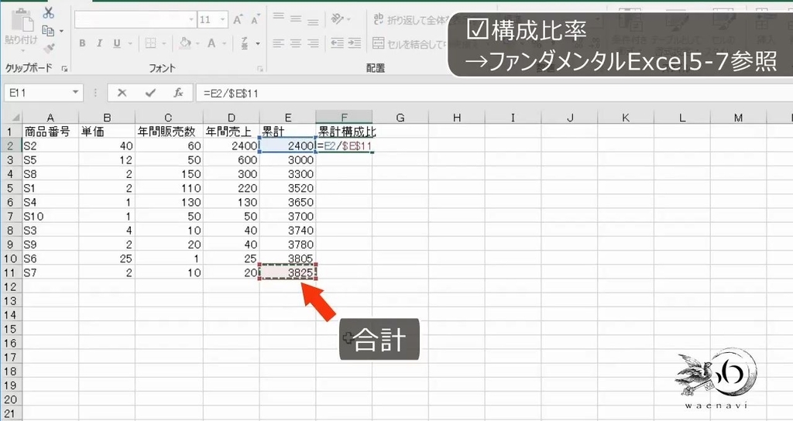793x421 pixels.
Task: Click cell E6 containing 3650
Action: pyautogui.click(x=288, y=202)
